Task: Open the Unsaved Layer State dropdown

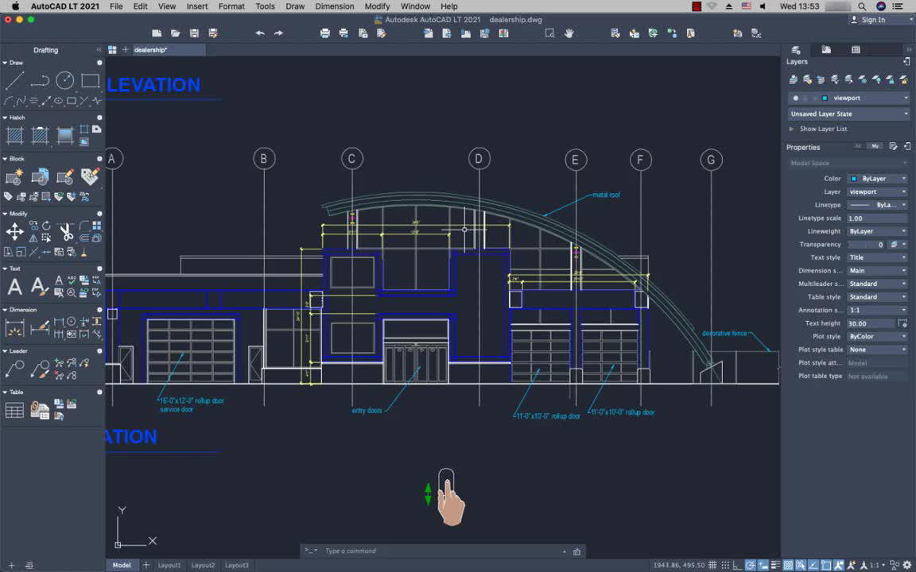Action: click(x=849, y=114)
